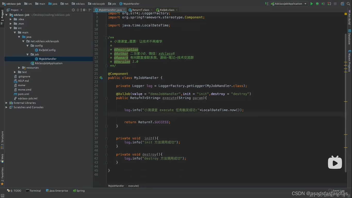
Task: Collapse the config package arrow
Action: (x=28, y=46)
